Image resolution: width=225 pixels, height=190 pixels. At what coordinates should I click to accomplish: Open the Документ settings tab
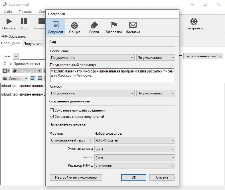click(55, 27)
